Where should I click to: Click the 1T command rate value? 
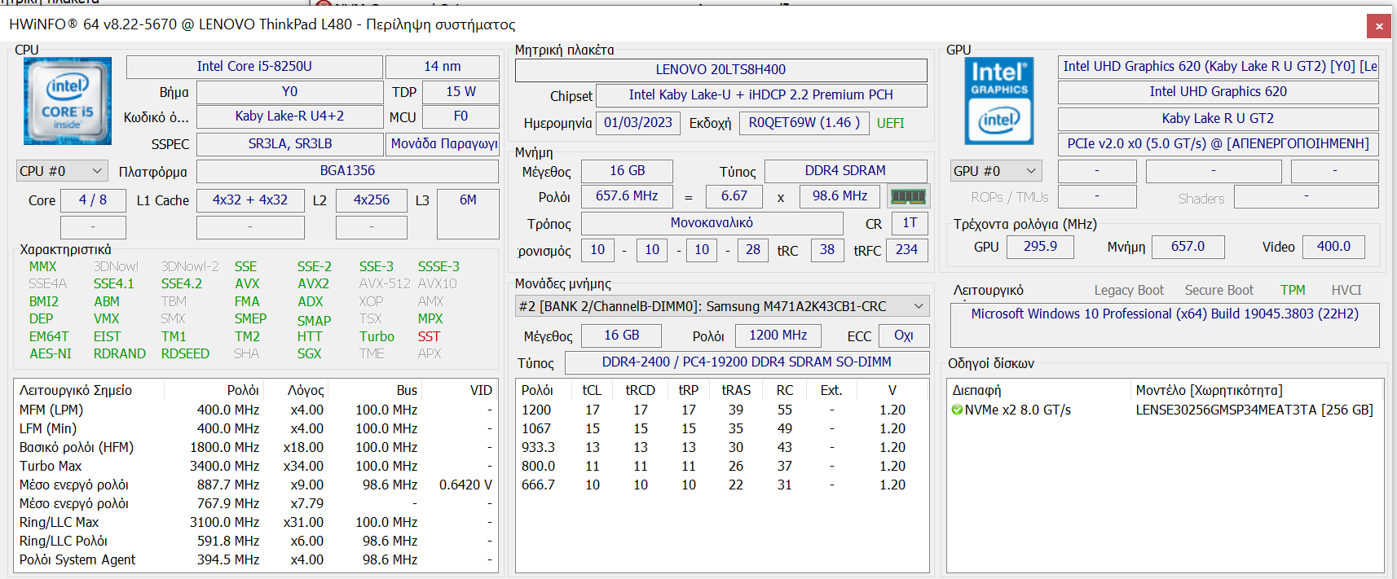910,223
